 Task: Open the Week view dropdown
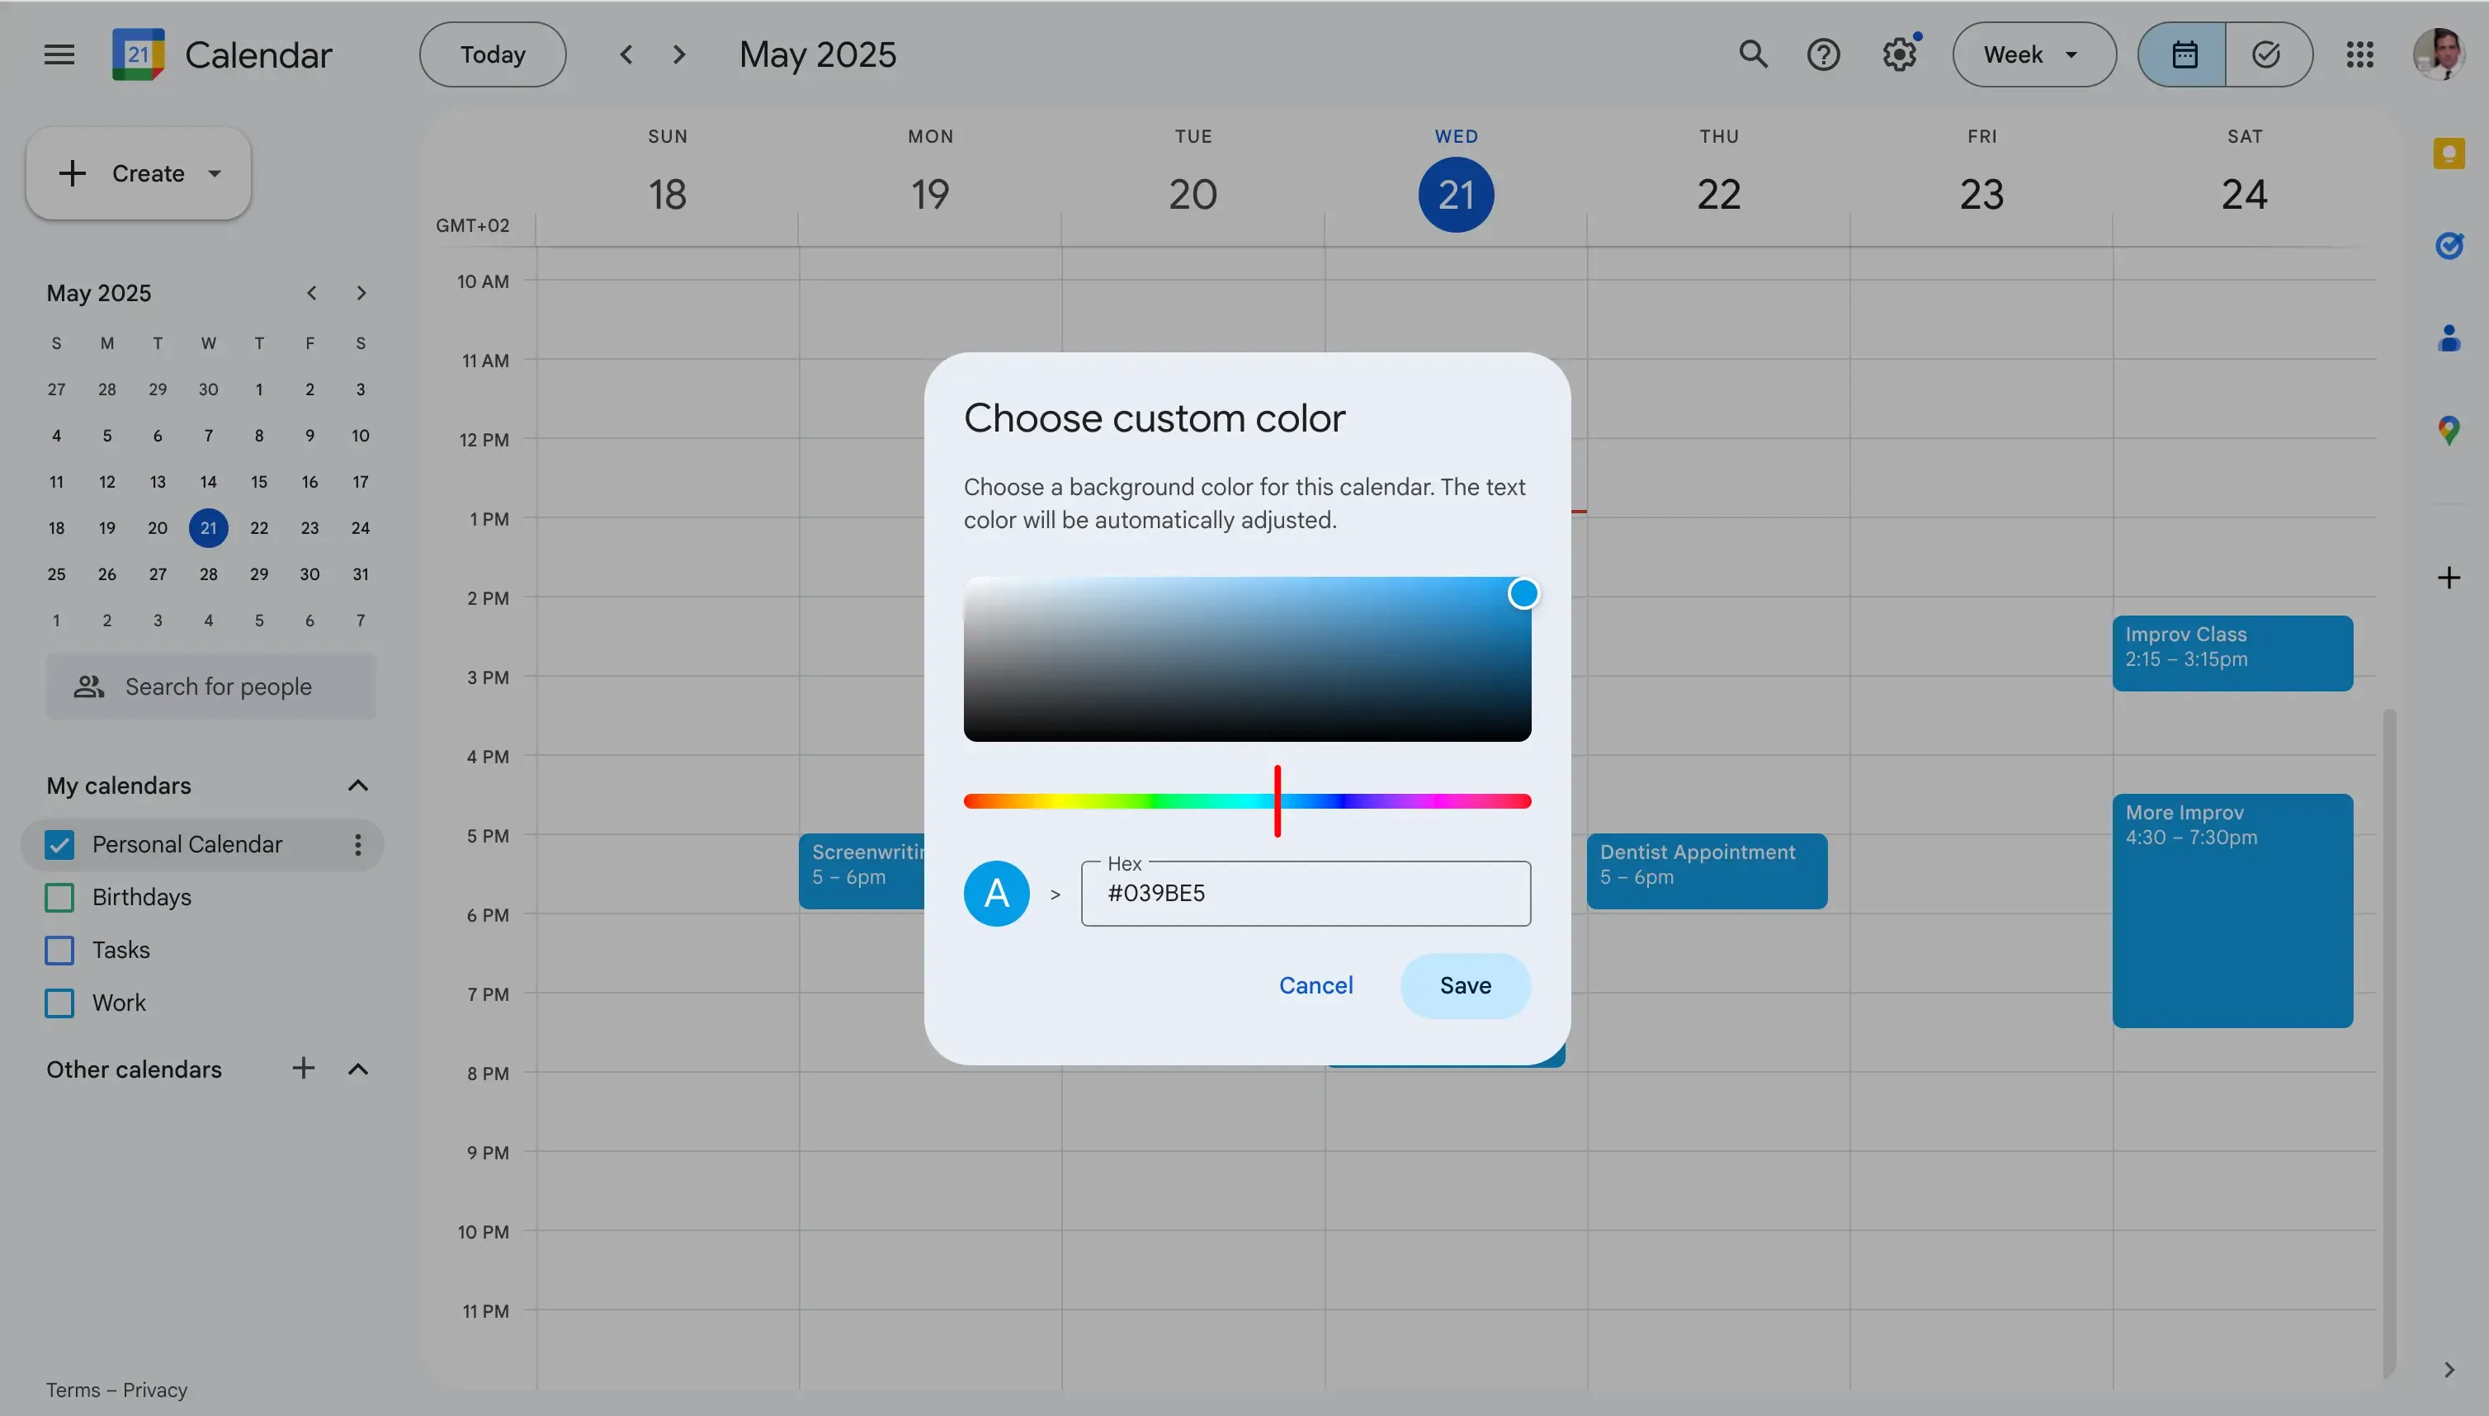[2032, 54]
